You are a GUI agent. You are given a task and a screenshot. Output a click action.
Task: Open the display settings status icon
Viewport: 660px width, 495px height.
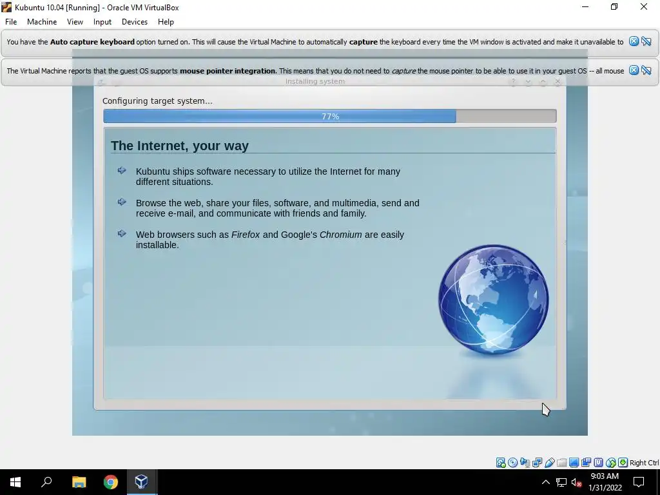point(574,463)
